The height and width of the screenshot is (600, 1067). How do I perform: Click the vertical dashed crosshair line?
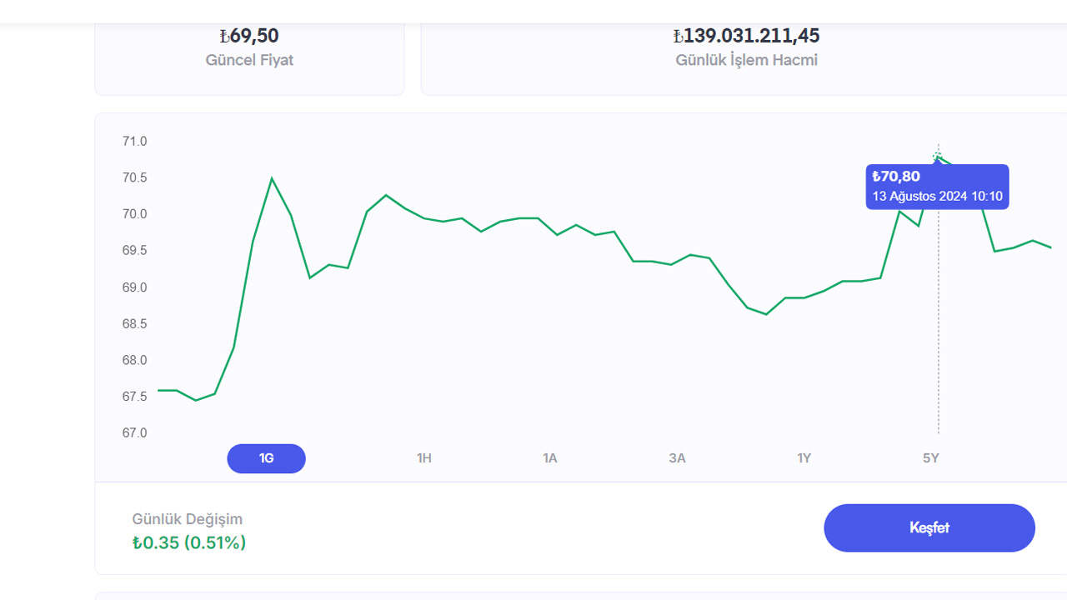point(939,333)
